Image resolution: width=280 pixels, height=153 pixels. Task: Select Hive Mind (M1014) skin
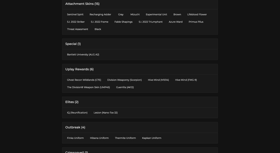tap(159, 80)
